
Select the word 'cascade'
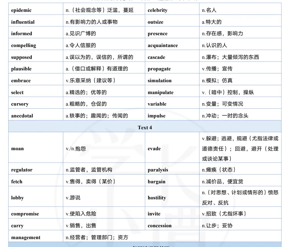coord(156,57)
